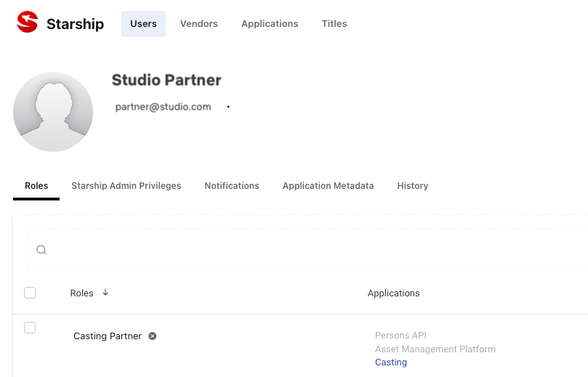Click the search magnifier icon
Image resolution: width=588 pixels, height=377 pixels.
(41, 250)
